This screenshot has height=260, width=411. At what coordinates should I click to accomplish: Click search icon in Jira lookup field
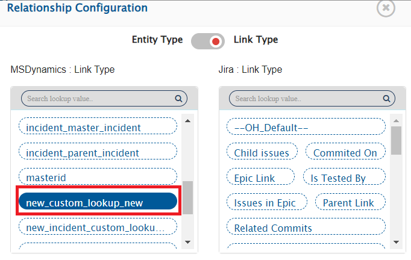(x=386, y=99)
